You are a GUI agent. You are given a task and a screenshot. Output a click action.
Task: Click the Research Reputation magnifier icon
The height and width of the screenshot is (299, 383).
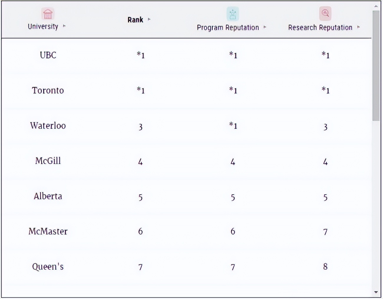pos(325,13)
